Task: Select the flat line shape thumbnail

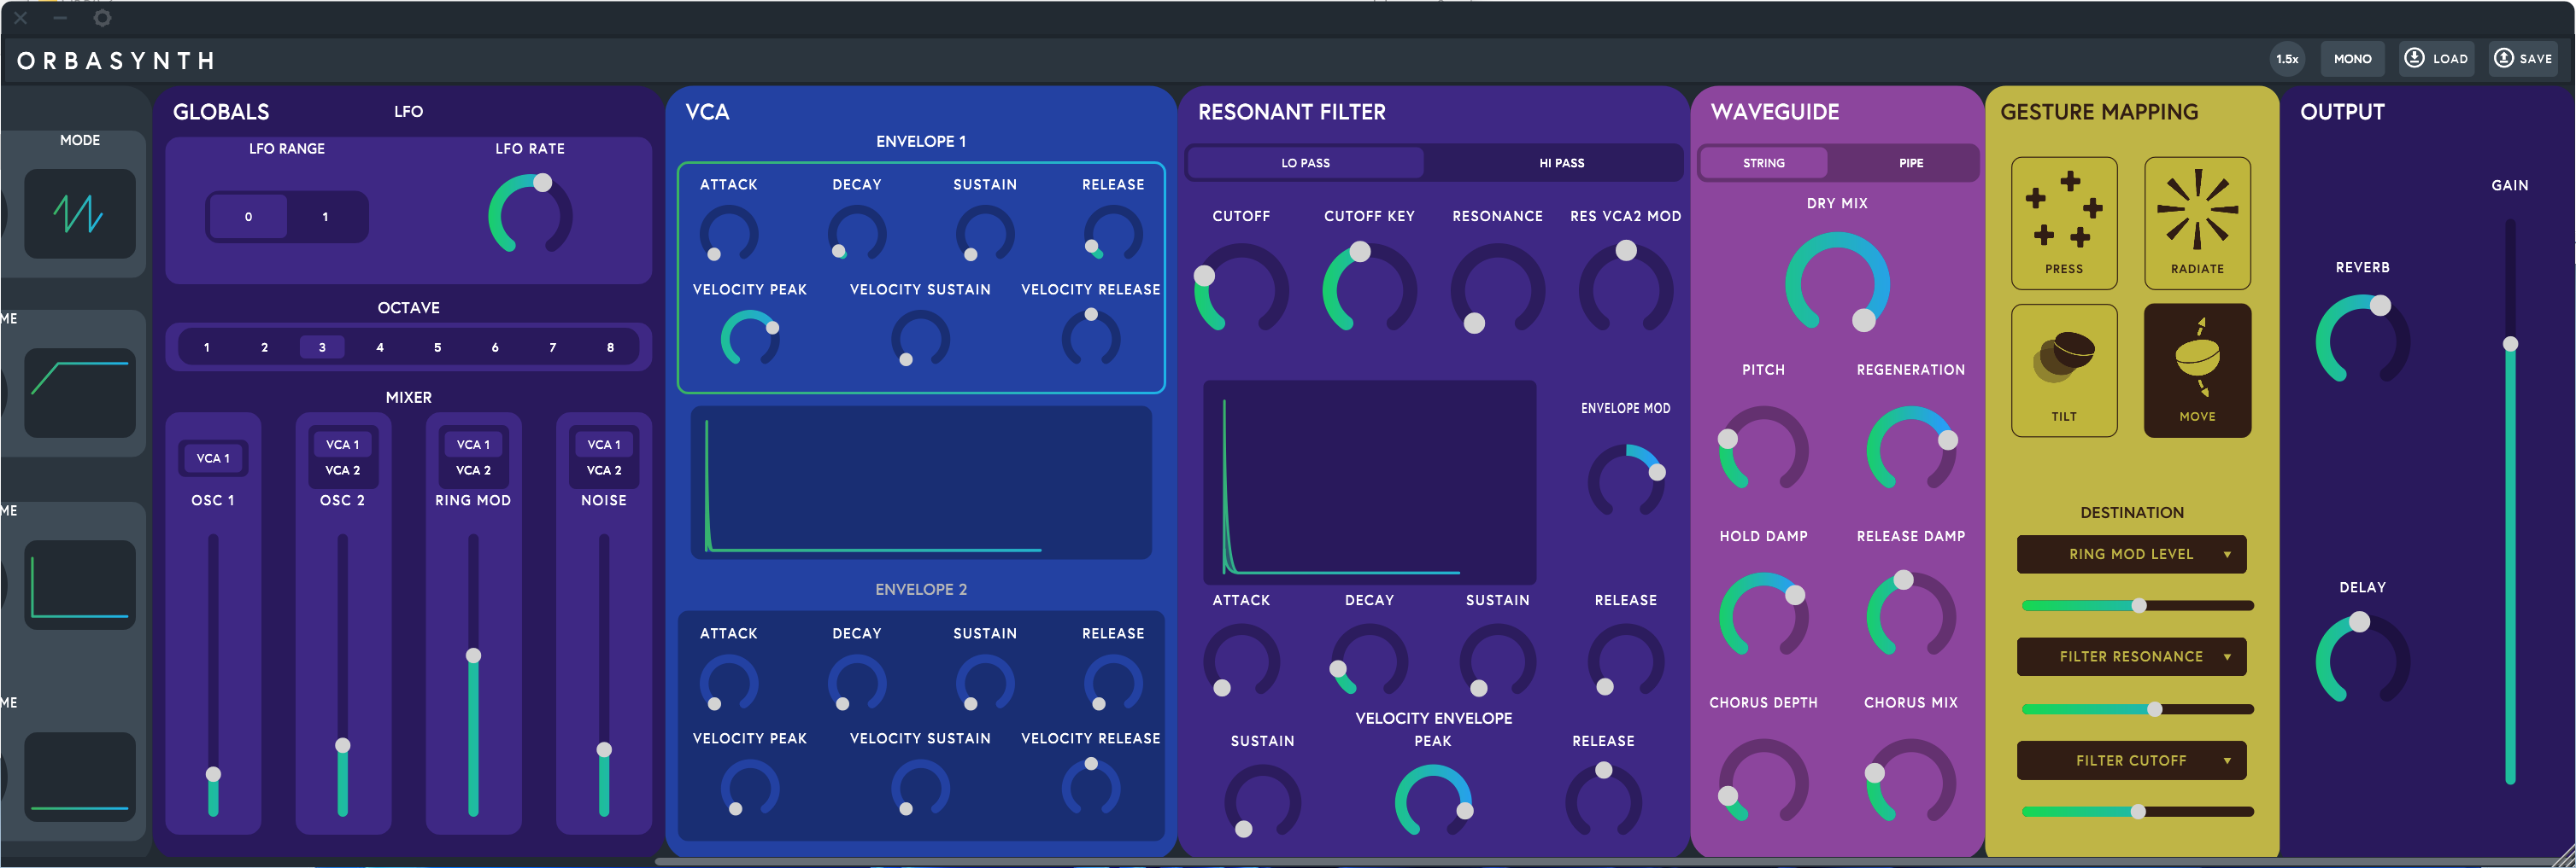Action: (80, 778)
